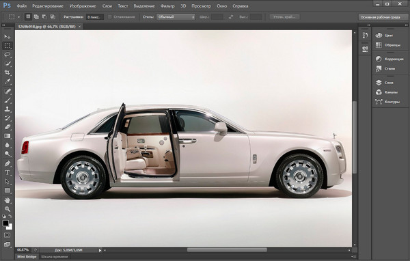Viewport: 410px width, 261px height.
Task: Select the Zoom tool
Action: (x=8, y=209)
